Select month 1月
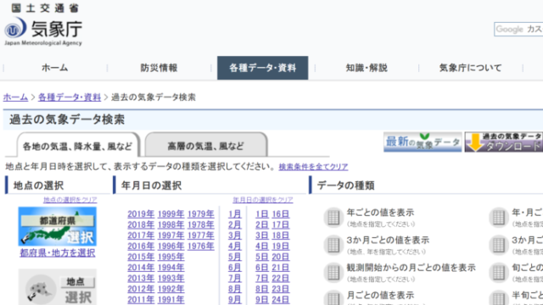This screenshot has height=305, width=543. pos(234,214)
